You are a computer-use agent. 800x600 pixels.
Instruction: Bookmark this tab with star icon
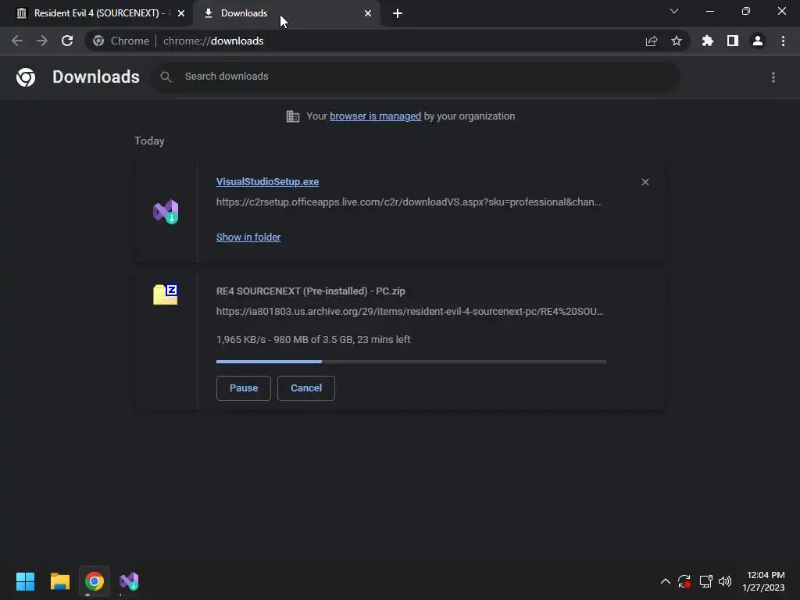pos(677,41)
